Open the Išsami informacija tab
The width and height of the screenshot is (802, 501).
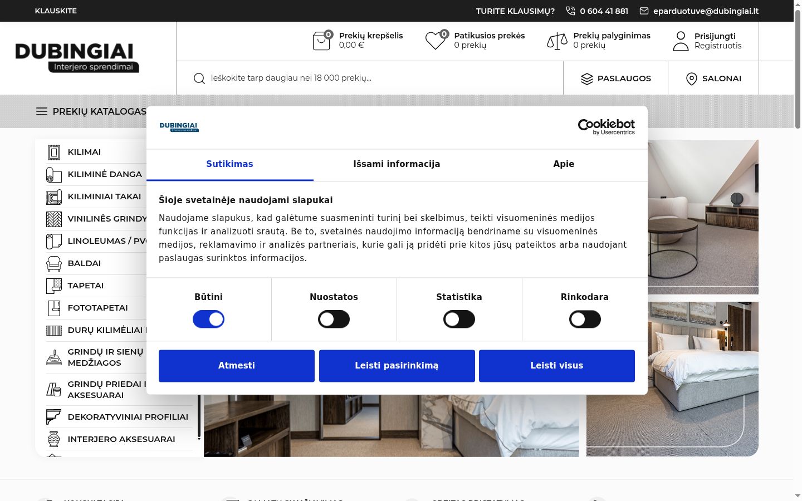[x=397, y=164]
